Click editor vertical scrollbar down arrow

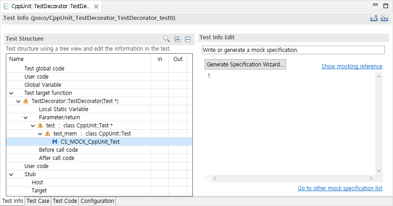[x=379, y=171]
